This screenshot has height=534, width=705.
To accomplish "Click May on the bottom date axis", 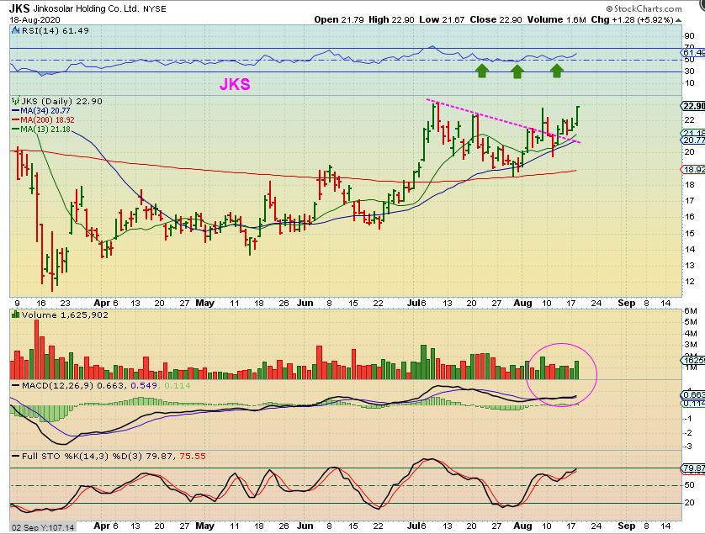I will click(x=205, y=526).
